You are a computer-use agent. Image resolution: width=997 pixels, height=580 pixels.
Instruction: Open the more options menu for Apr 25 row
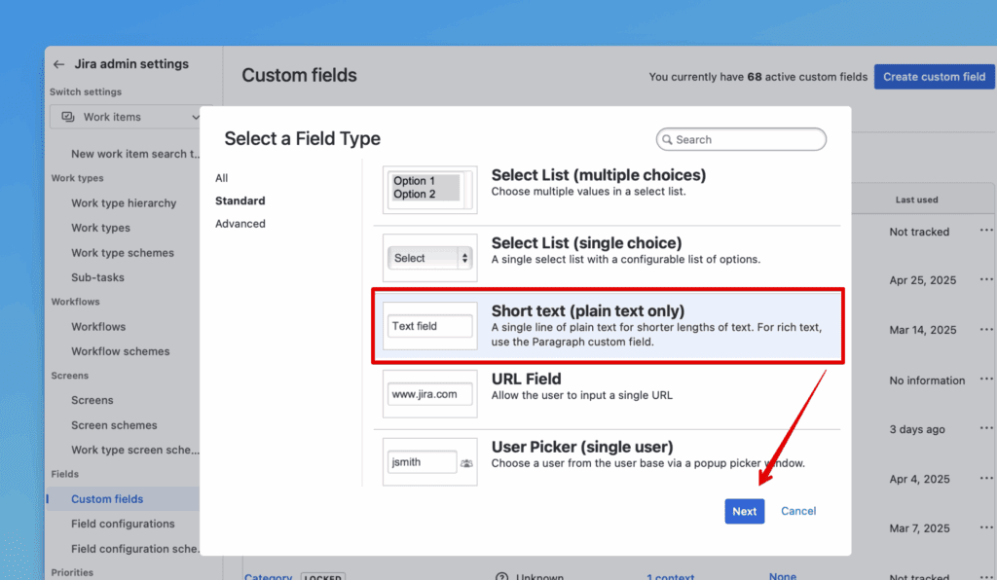pos(986,280)
